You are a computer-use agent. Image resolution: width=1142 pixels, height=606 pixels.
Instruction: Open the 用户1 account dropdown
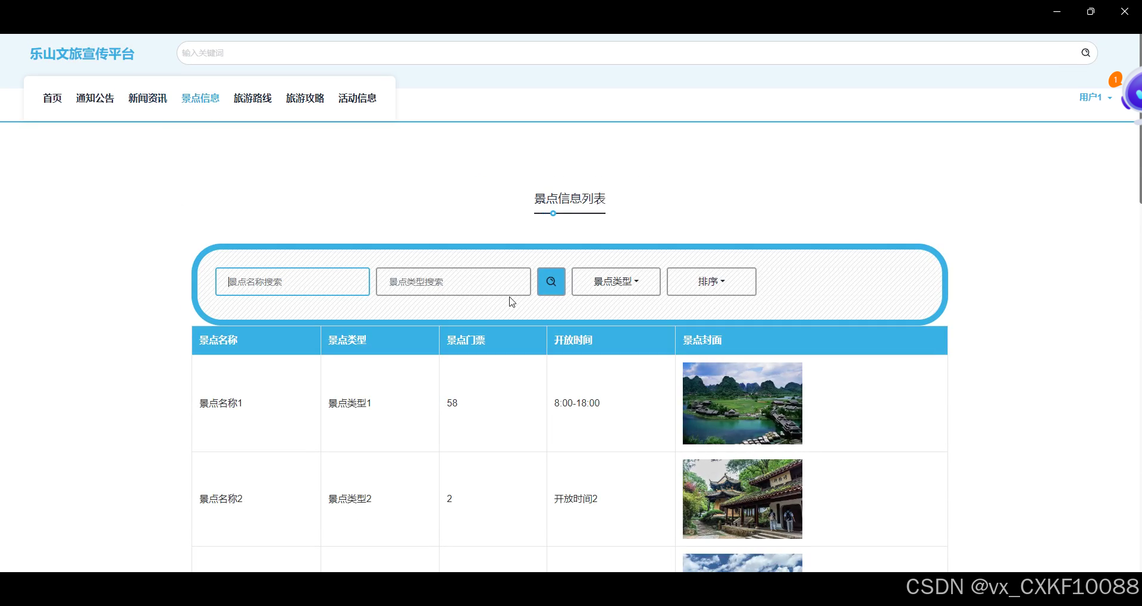(1095, 97)
